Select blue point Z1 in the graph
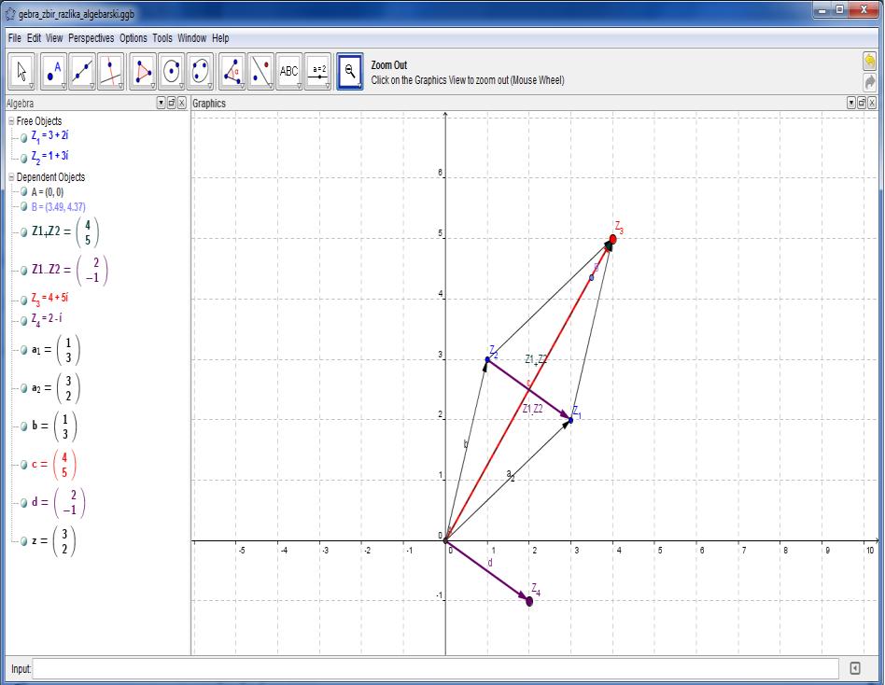 570,420
